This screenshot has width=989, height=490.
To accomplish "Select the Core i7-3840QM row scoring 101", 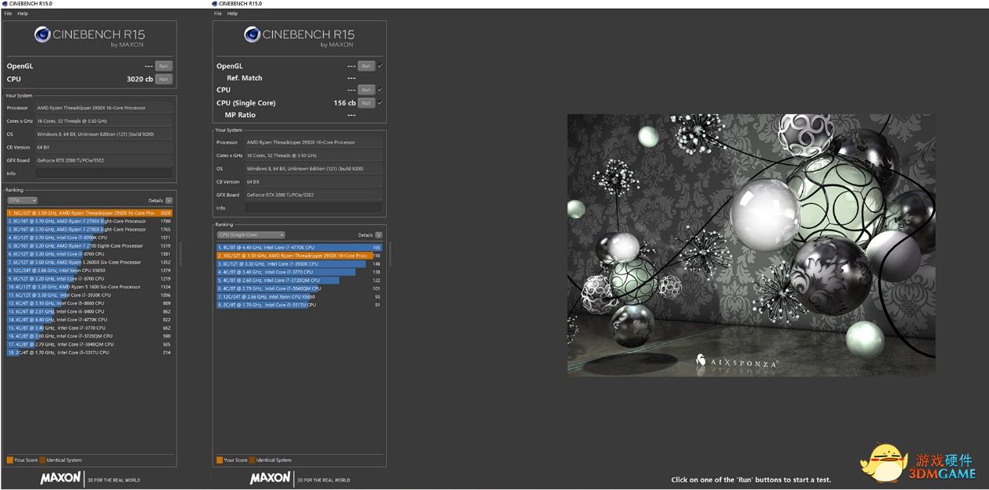I will click(x=299, y=288).
